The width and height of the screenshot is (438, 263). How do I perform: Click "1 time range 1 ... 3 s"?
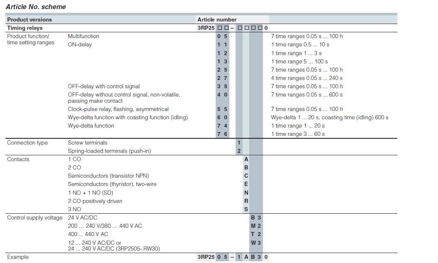tap(296, 53)
